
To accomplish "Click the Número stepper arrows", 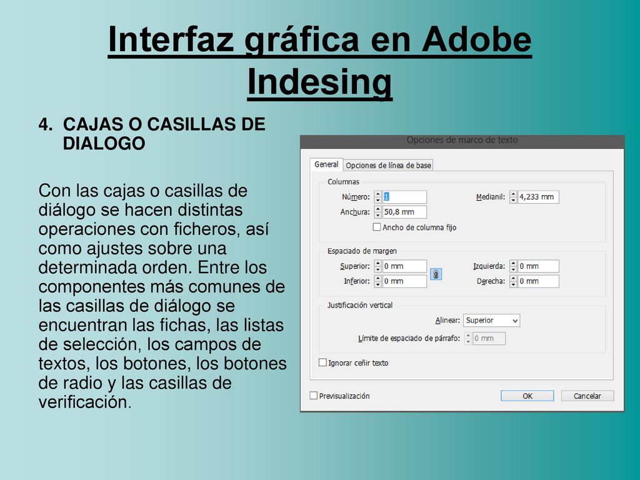I will (x=378, y=197).
